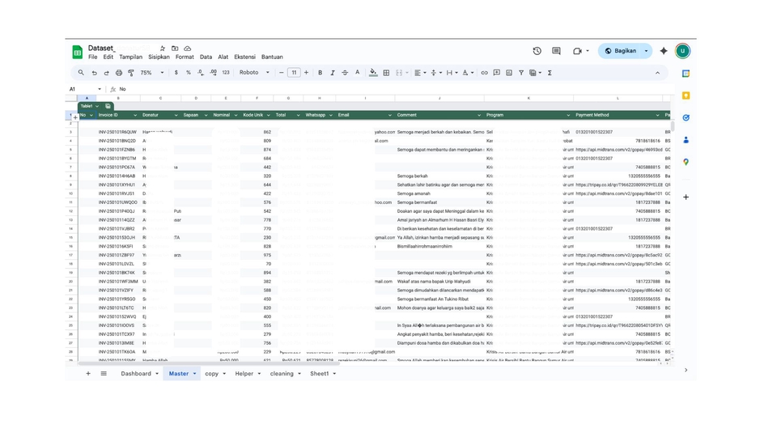Click the Functions sigma icon
The image size is (777, 437).
[x=550, y=73]
